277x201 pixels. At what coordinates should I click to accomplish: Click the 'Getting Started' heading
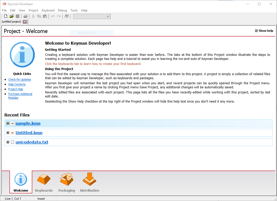coord(58,49)
